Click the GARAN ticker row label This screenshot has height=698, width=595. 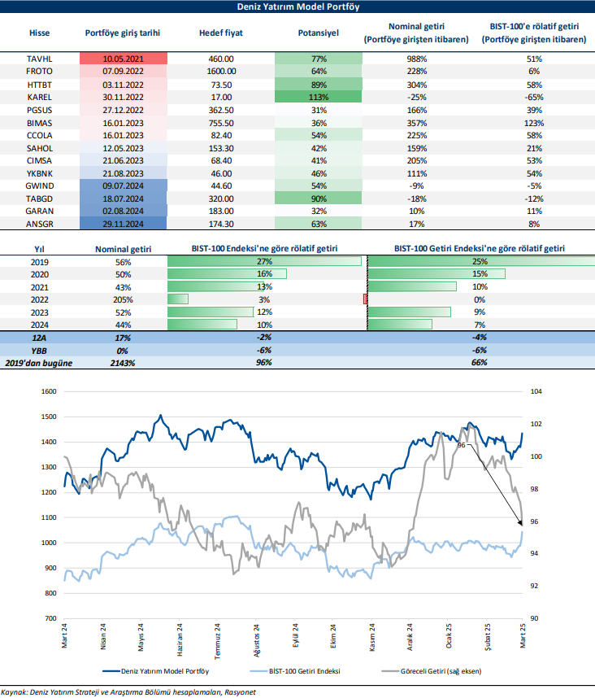click(39, 210)
